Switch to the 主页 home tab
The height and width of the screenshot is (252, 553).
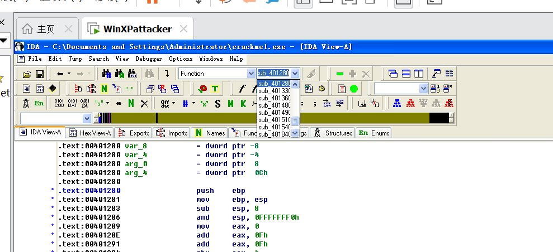(x=48, y=29)
